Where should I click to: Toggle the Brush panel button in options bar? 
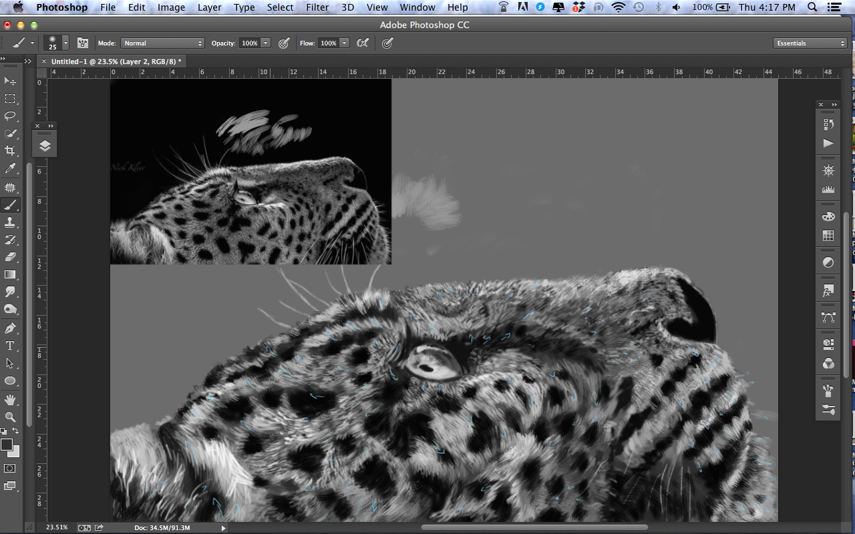83,43
